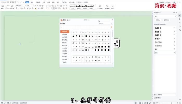This screenshot has width=182, height=104.
Task: Select the Math Symbols category in sidebar
Action: (64, 40)
